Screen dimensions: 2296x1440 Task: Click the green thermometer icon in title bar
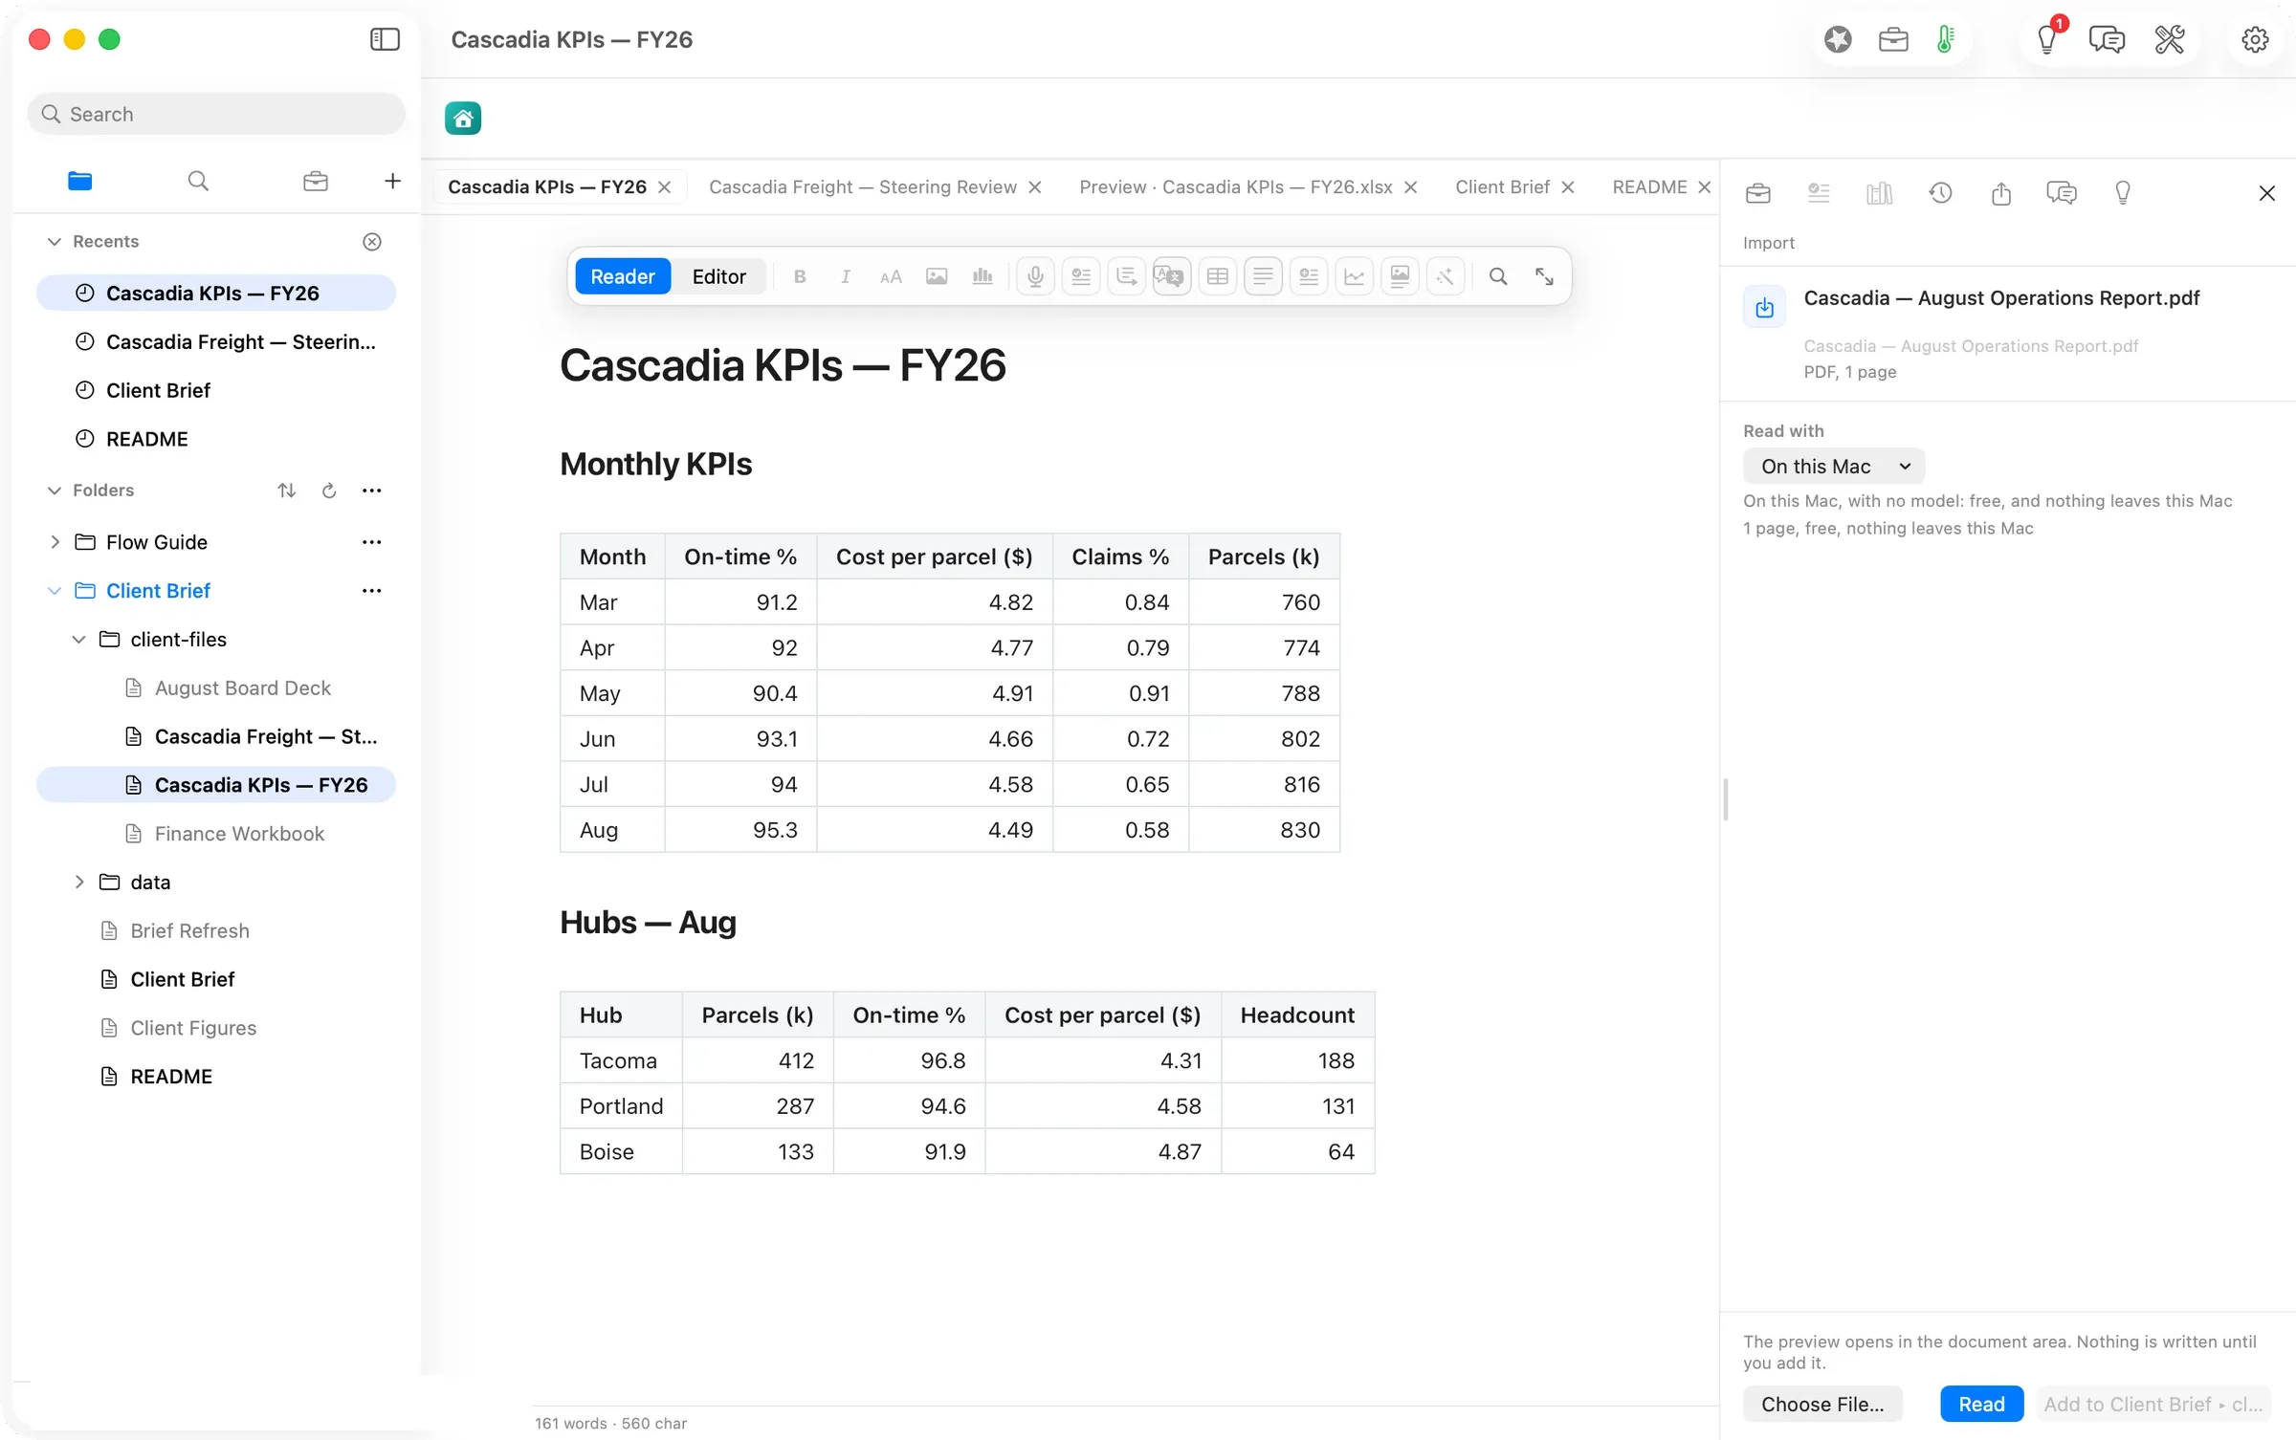1945,39
